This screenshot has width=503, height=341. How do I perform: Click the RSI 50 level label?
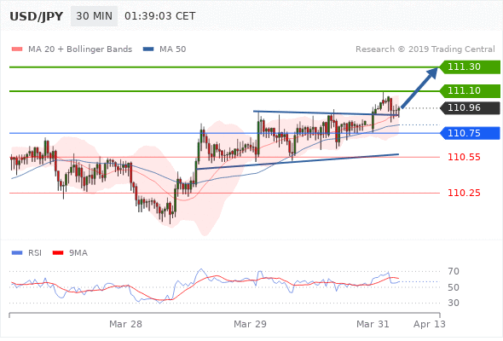point(454,287)
